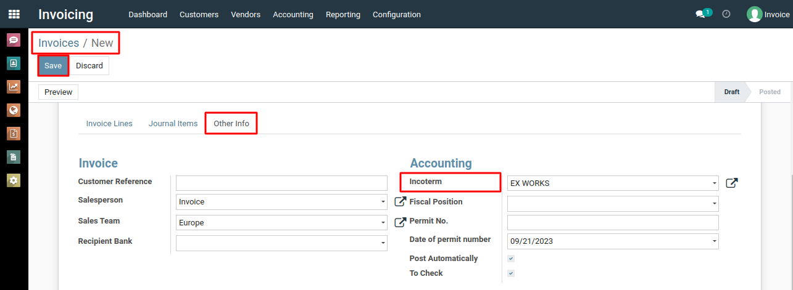The width and height of the screenshot is (793, 290).
Task: Click the Posted status stage
Action: click(769, 92)
